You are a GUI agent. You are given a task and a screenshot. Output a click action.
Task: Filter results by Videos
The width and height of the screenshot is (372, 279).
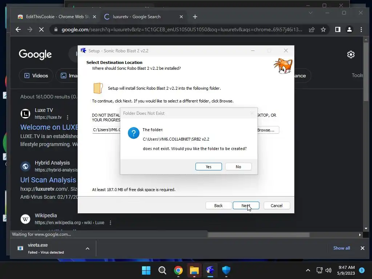[x=36, y=76]
